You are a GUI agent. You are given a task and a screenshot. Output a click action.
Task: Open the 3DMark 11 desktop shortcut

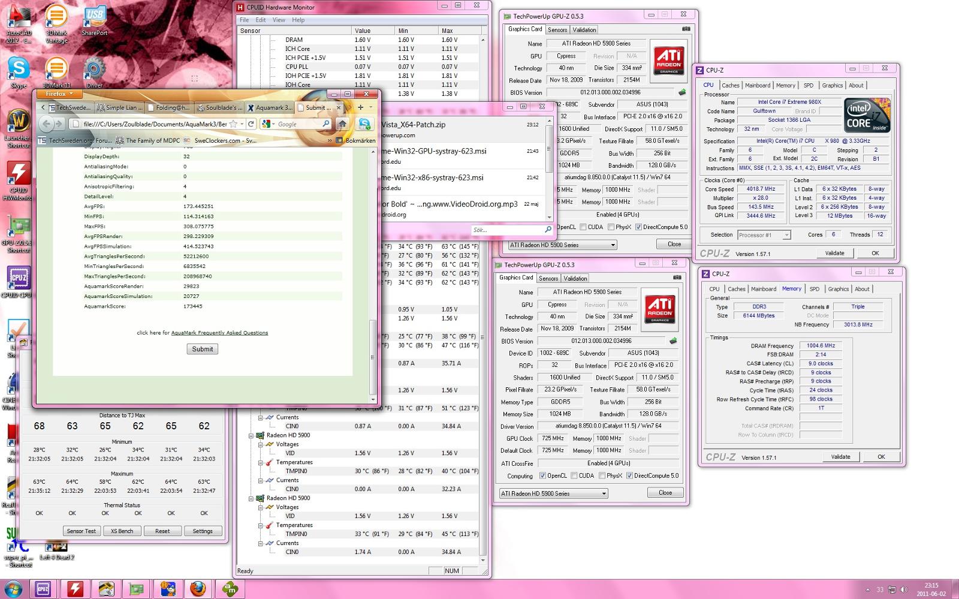(56, 73)
